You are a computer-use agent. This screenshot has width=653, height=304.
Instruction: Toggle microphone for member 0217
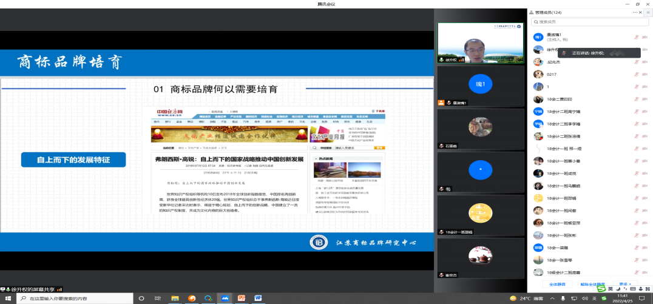click(x=637, y=74)
